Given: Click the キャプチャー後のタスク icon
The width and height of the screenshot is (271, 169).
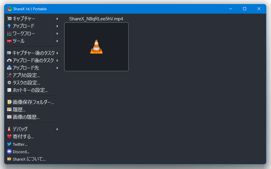Looking at the screenshot, I should click(9, 53).
